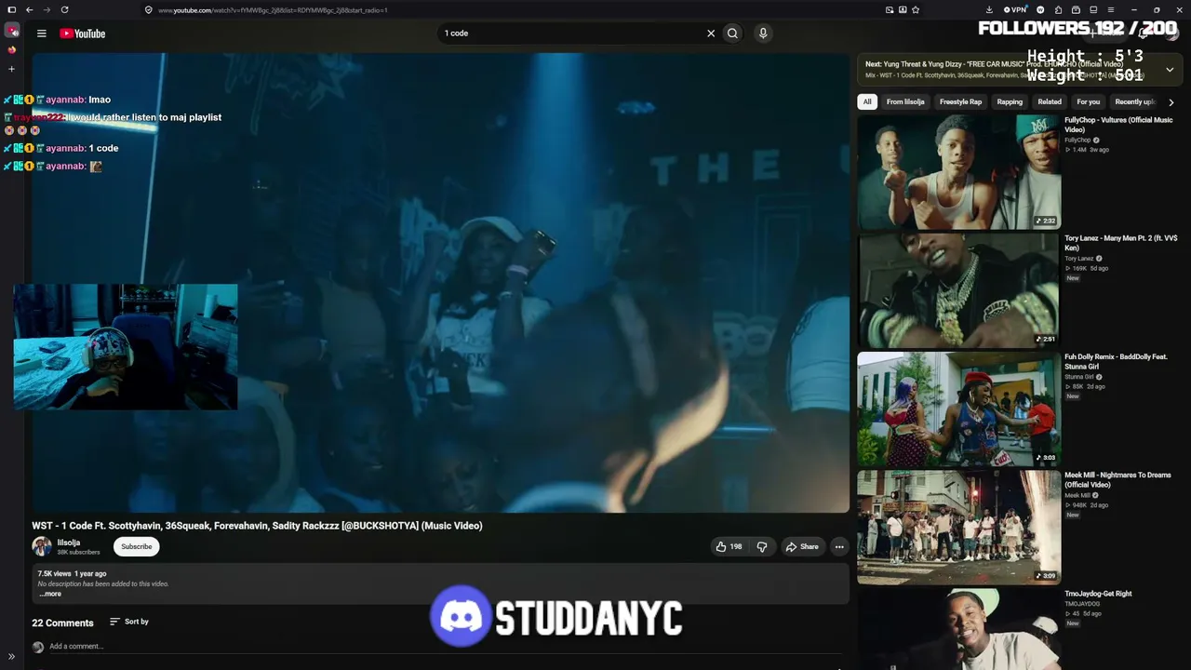Click the 7.5K views text

(x=54, y=574)
